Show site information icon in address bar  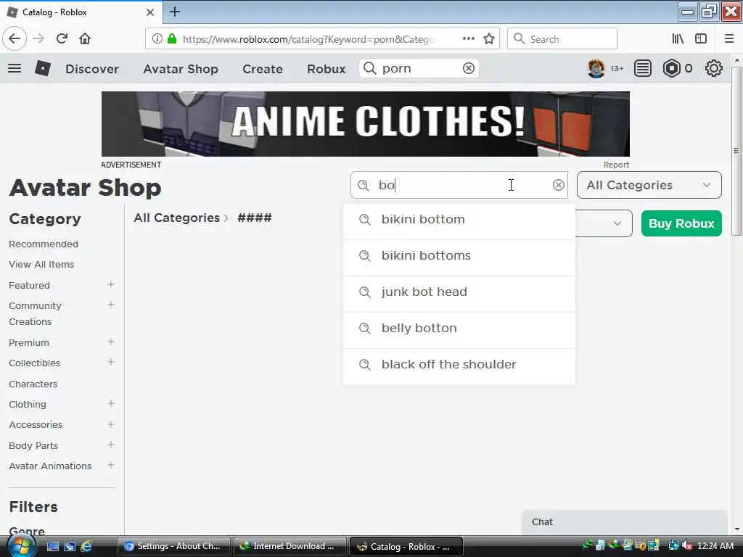point(157,39)
